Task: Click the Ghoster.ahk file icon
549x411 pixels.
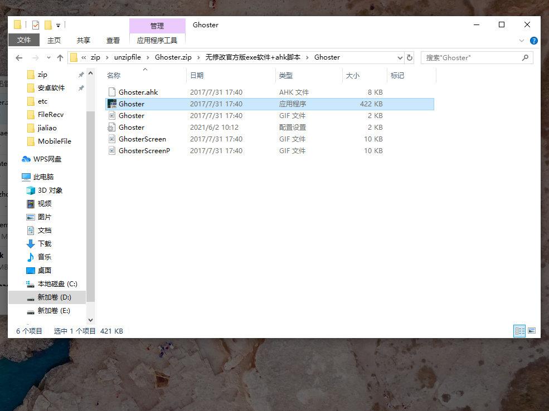Action: tap(111, 92)
